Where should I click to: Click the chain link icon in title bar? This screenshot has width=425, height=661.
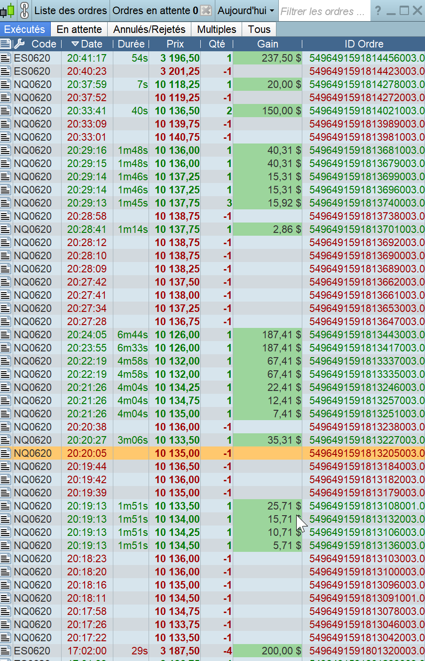[24, 10]
